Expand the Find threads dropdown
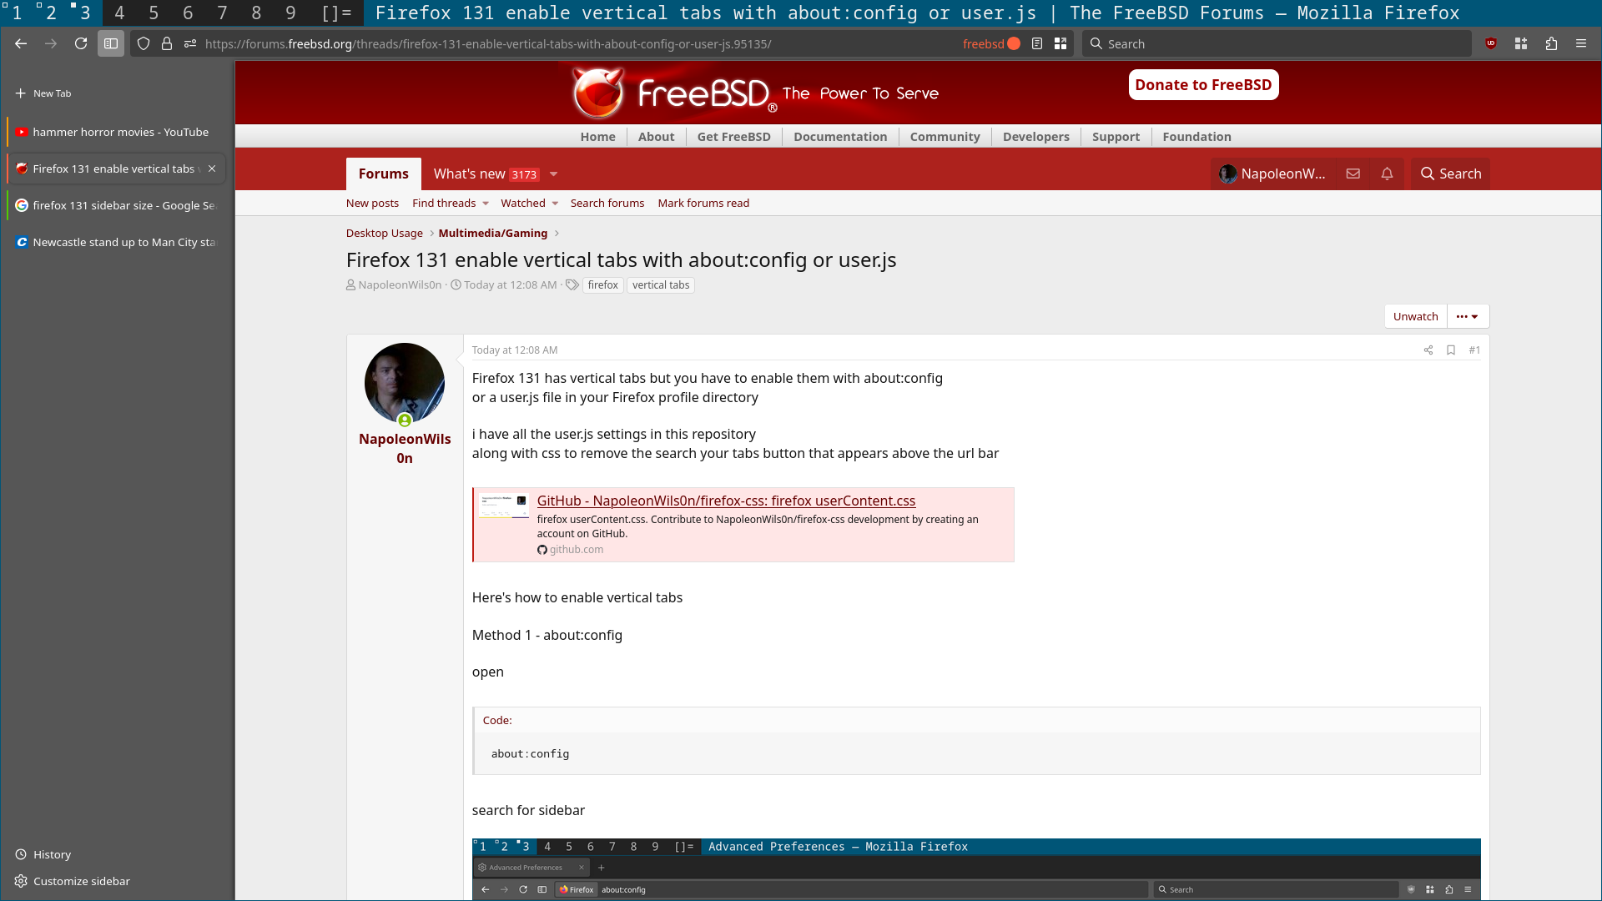1602x901 pixels. (485, 204)
